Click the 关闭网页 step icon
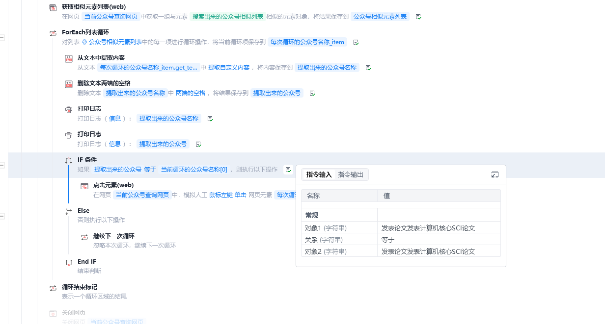This screenshot has height=324, width=605. click(53, 313)
